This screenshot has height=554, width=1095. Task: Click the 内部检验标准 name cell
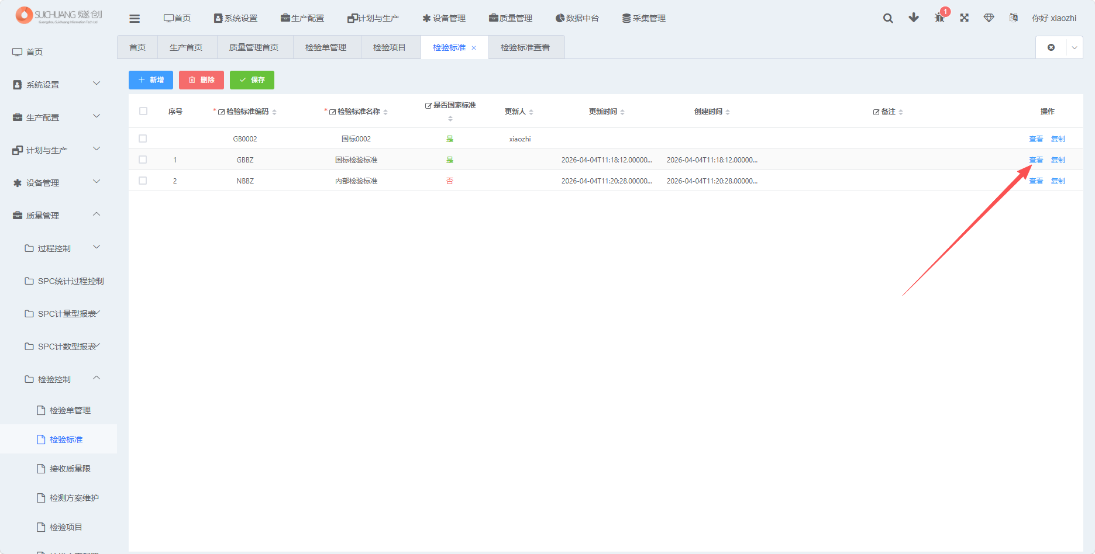pyautogui.click(x=356, y=181)
